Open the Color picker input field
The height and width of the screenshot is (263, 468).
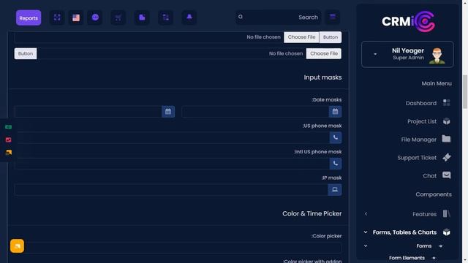(x=178, y=248)
